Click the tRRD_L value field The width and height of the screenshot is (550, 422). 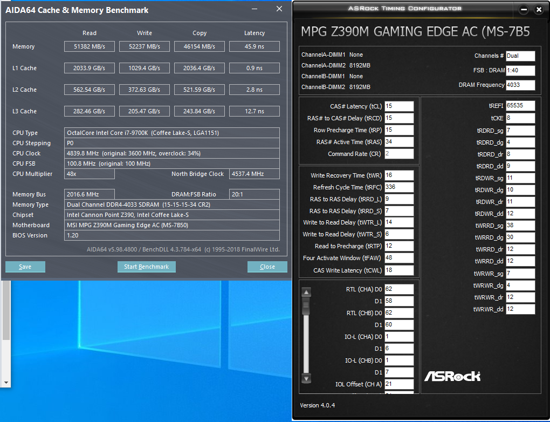tap(399, 199)
